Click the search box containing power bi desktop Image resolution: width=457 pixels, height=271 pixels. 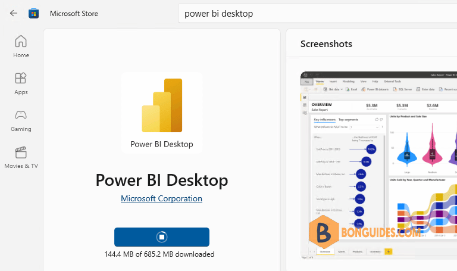(317, 14)
